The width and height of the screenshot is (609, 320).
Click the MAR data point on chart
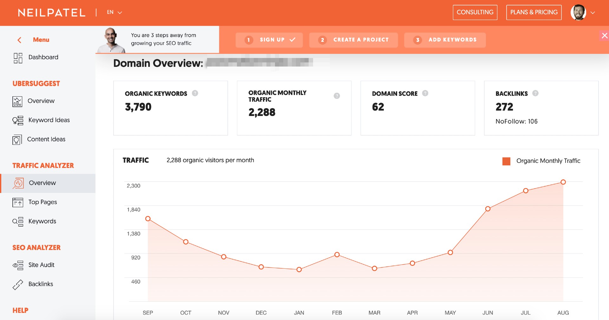coord(374,268)
